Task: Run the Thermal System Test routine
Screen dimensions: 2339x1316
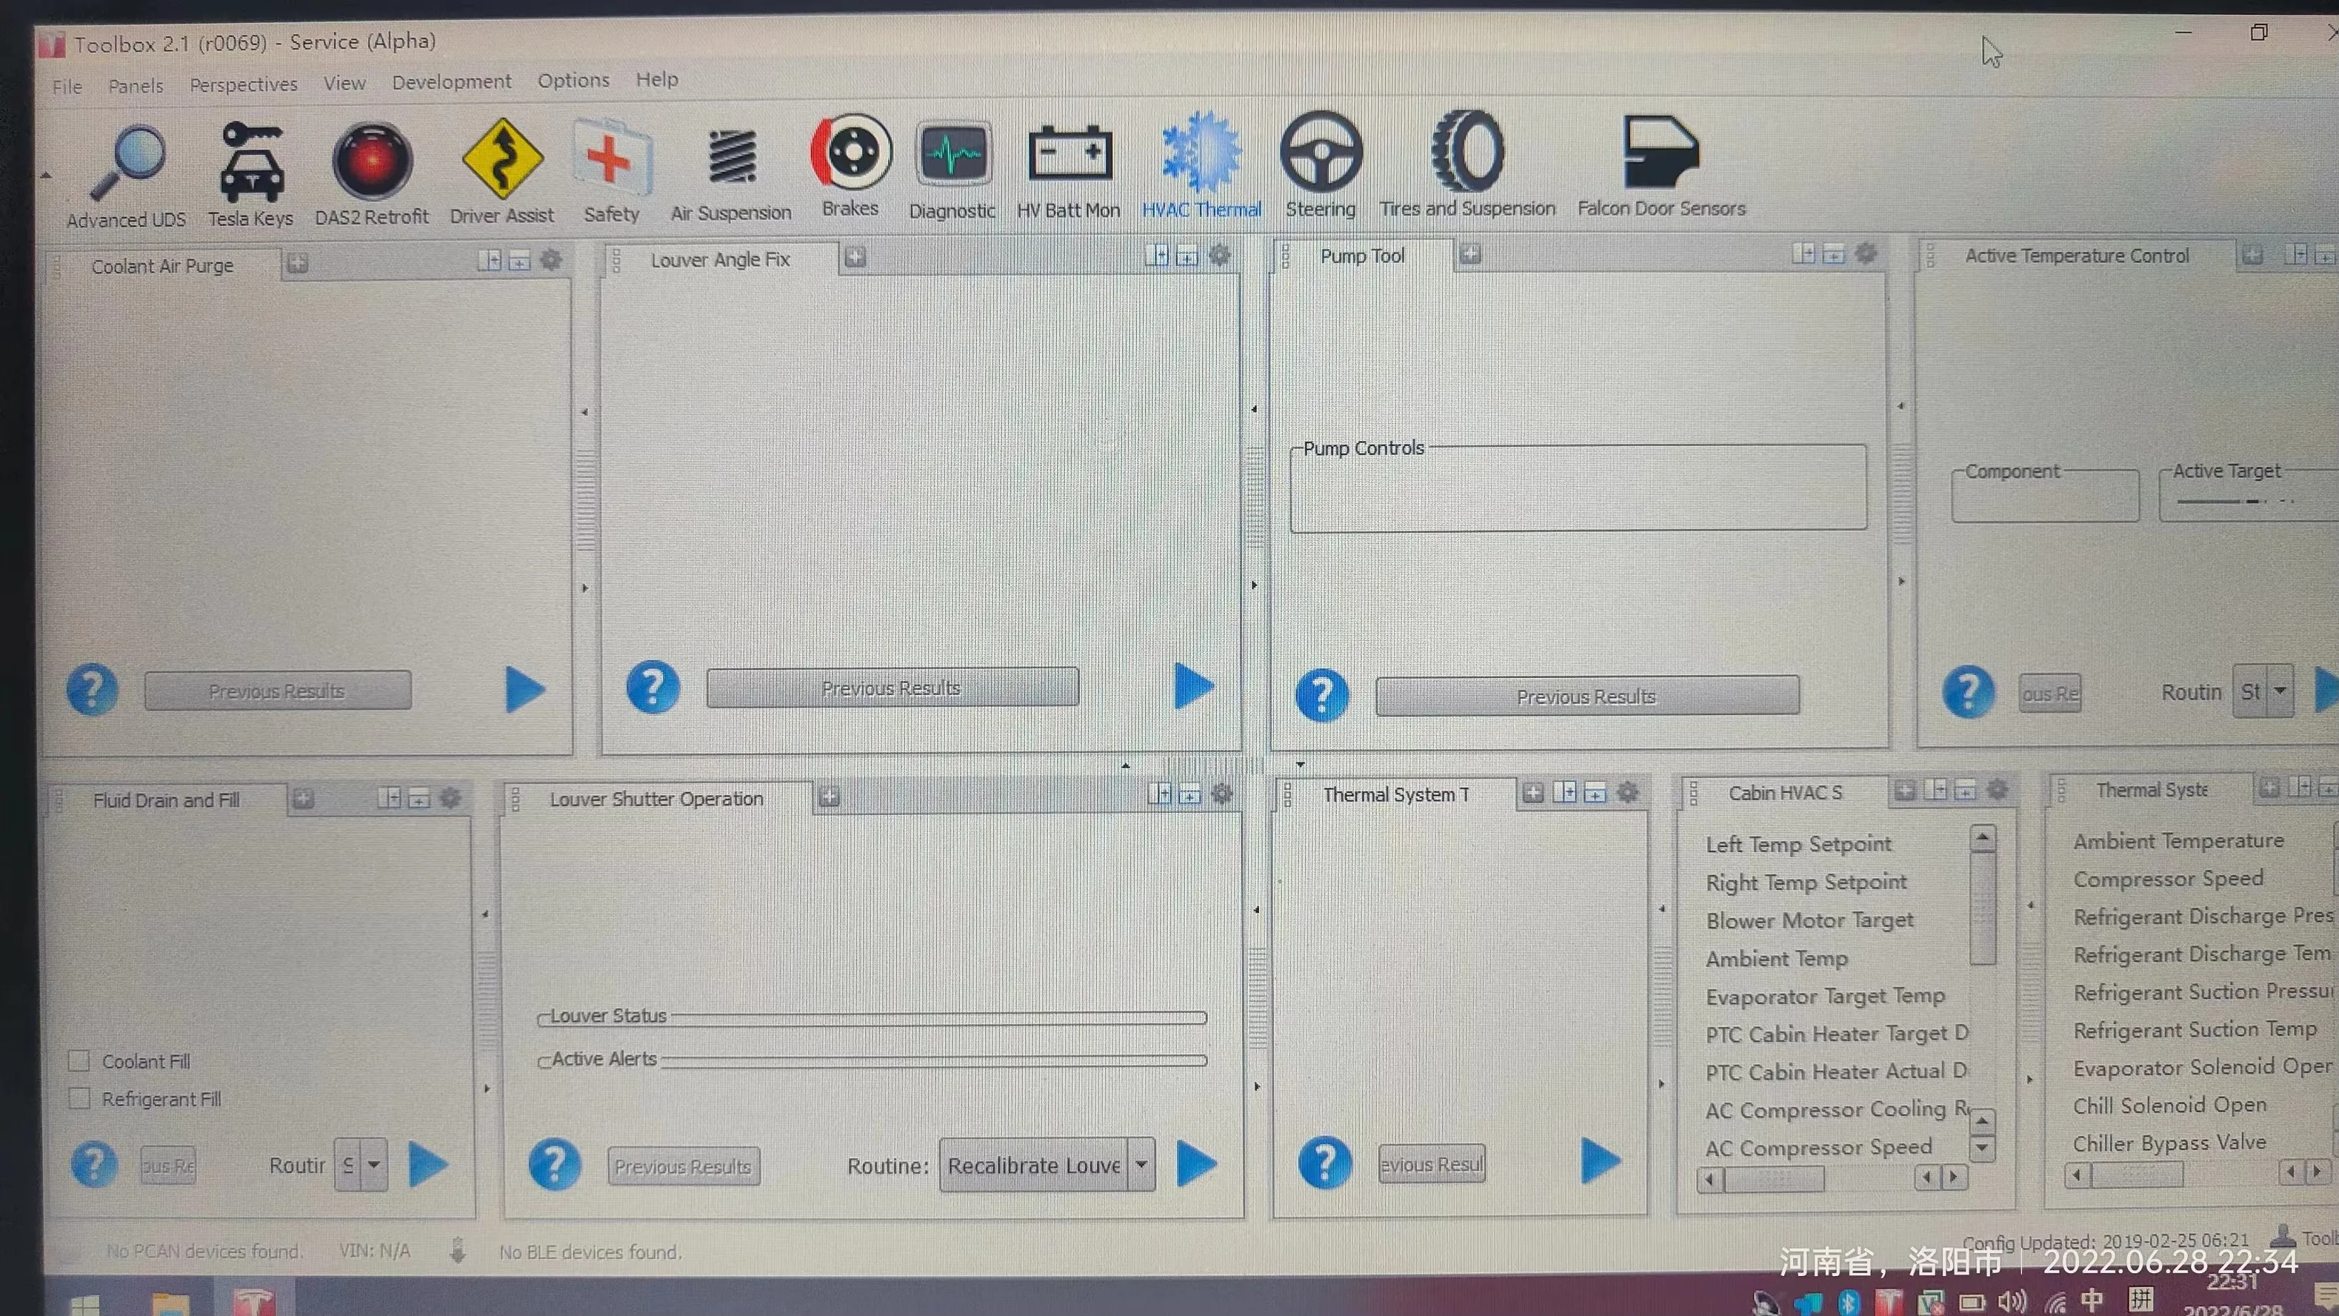Action: pyautogui.click(x=1601, y=1160)
